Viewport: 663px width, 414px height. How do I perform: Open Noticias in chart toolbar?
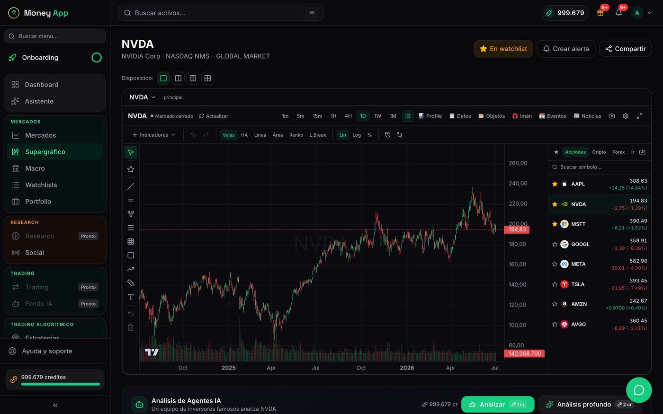tap(587, 116)
